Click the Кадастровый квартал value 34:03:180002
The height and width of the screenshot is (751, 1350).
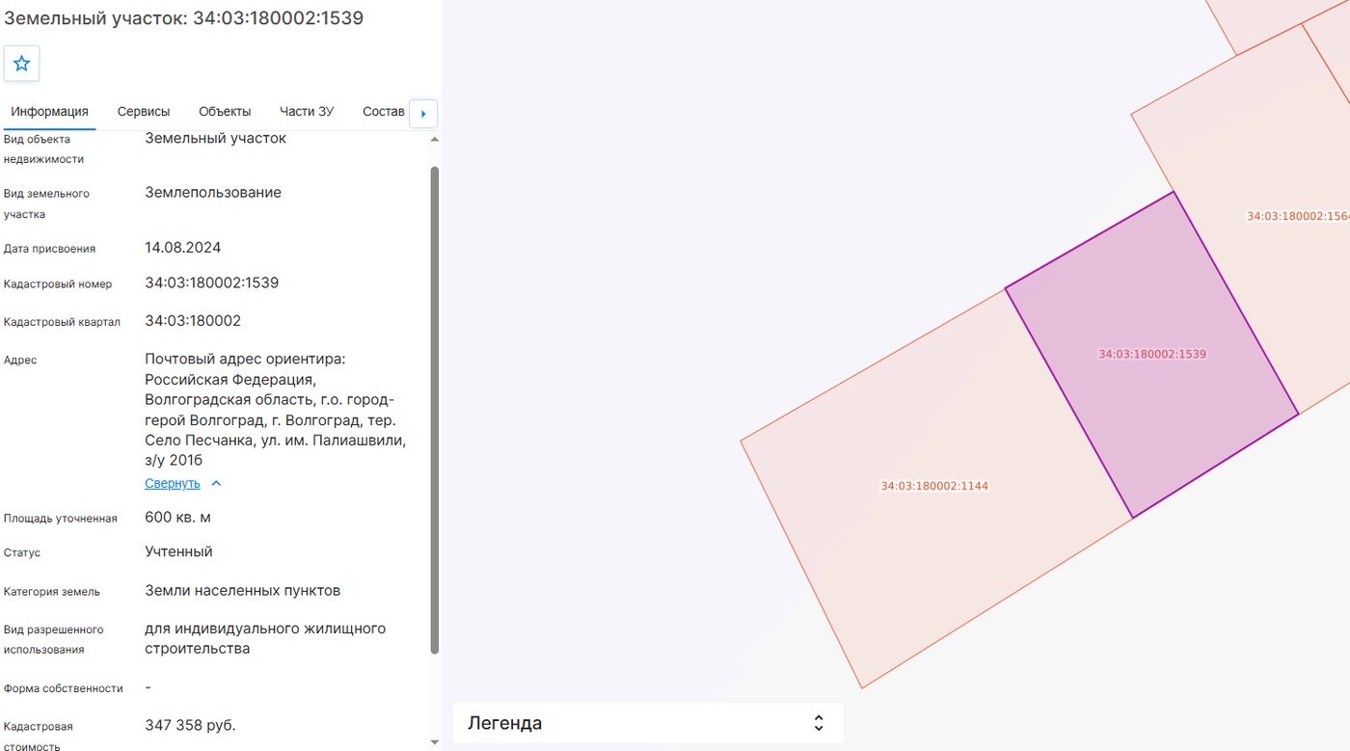tap(193, 321)
